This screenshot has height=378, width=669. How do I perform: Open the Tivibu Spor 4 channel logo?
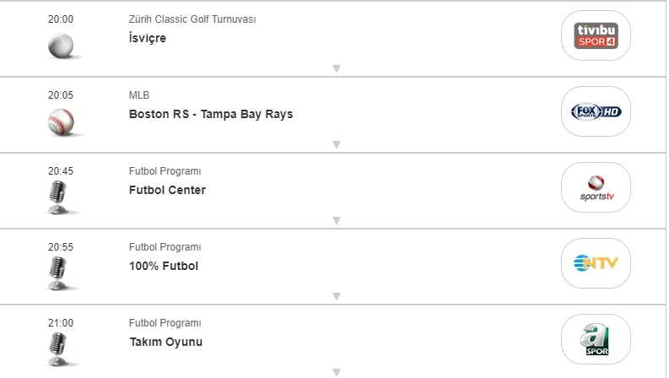pyautogui.click(x=596, y=35)
